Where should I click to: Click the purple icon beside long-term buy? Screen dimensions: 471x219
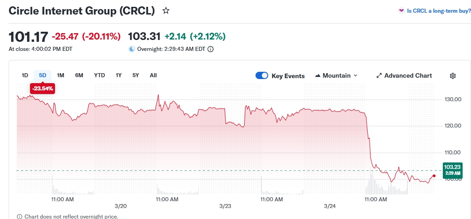point(401,11)
